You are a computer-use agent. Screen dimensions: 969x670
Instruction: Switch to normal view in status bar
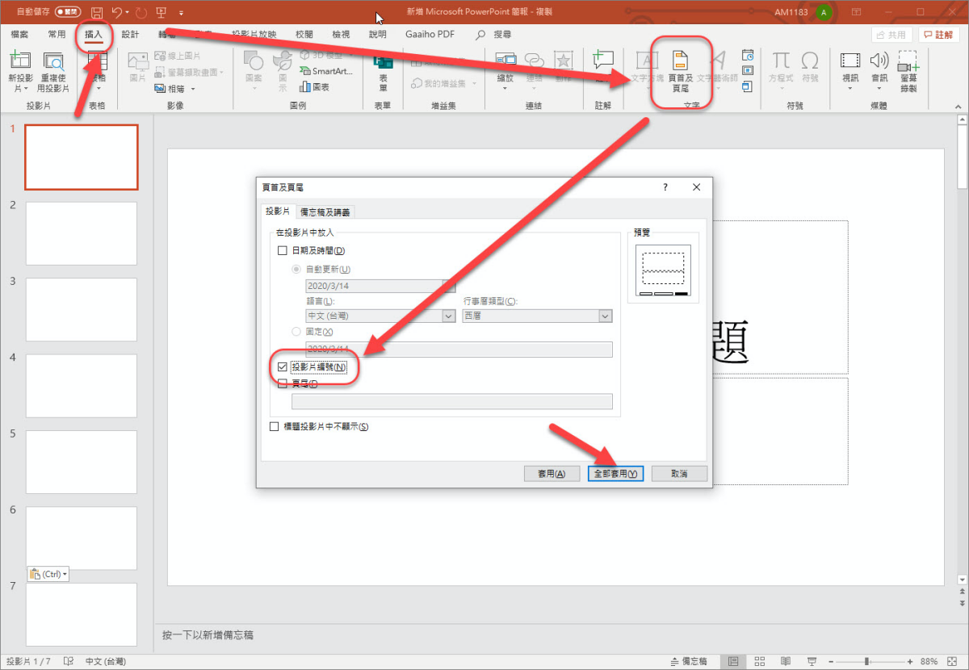(x=732, y=661)
